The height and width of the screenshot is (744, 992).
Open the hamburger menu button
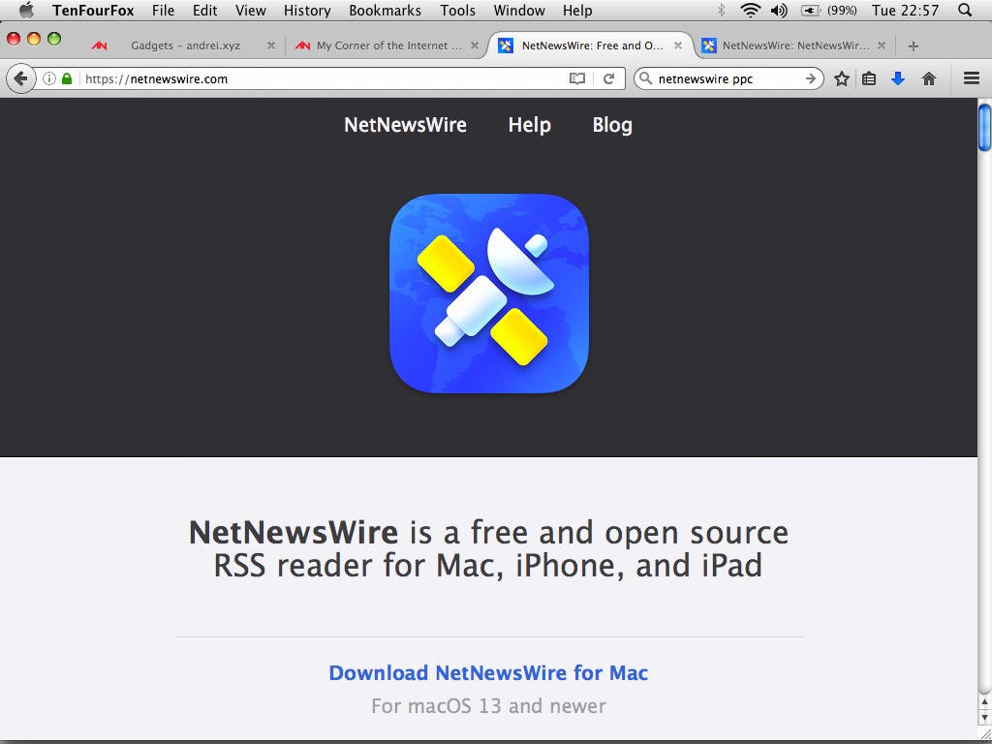971,78
